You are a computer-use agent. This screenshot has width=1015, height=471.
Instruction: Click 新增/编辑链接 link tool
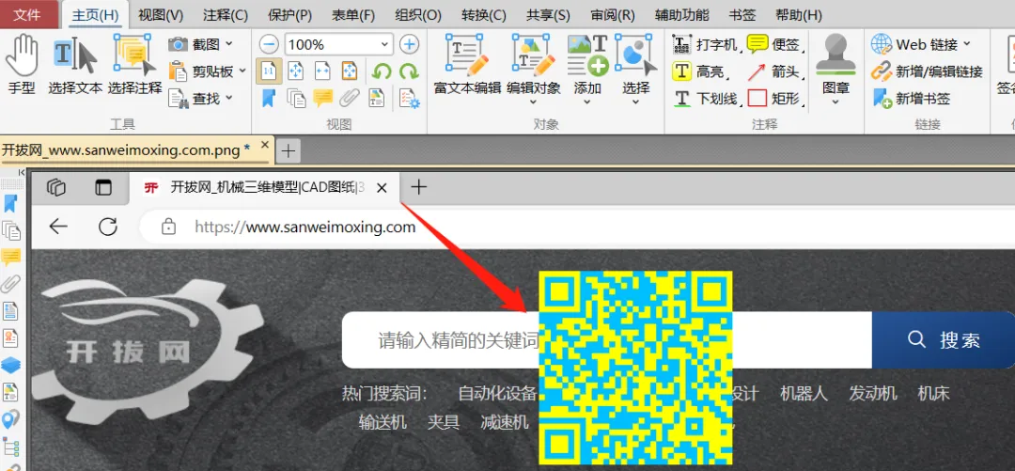click(x=927, y=71)
